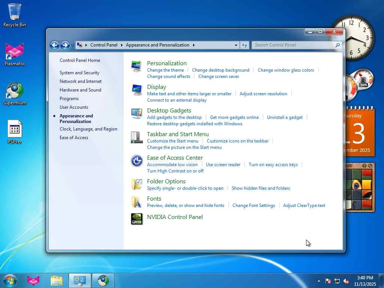The image size is (384, 288).
Task: Select the Plasmafox desktop shortcut
Action: (x=15, y=54)
